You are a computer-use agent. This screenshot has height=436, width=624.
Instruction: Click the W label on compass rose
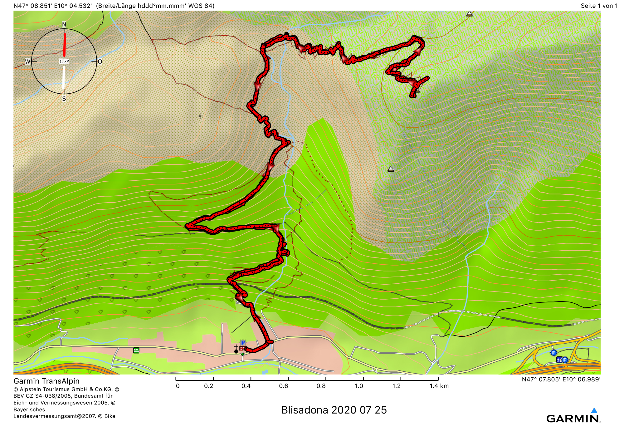(27, 61)
